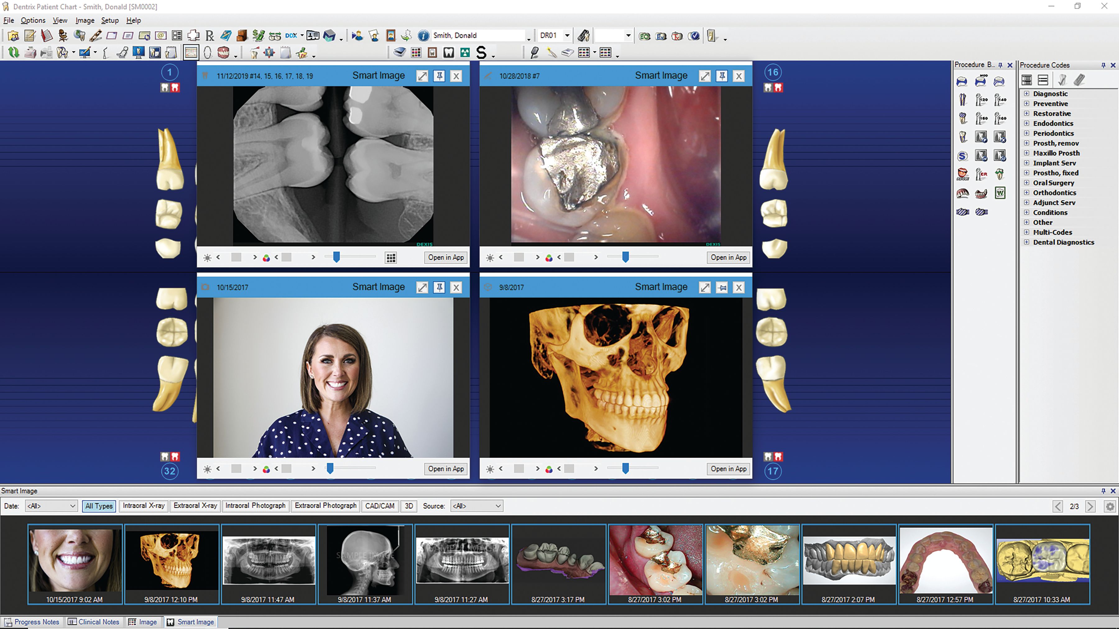Adjust the slider under the x-ray image
The width and height of the screenshot is (1119, 629).
coord(336,258)
